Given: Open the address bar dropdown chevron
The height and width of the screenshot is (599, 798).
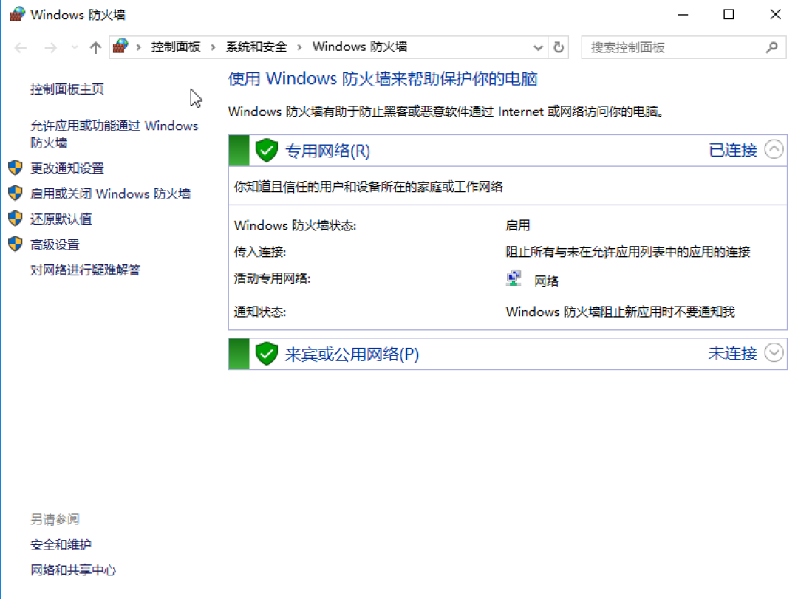Looking at the screenshot, I should coord(538,46).
